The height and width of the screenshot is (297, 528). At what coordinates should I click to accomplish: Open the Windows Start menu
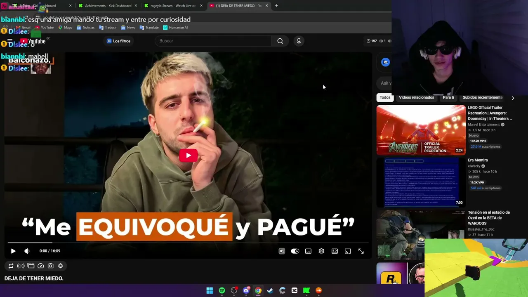(x=210, y=290)
